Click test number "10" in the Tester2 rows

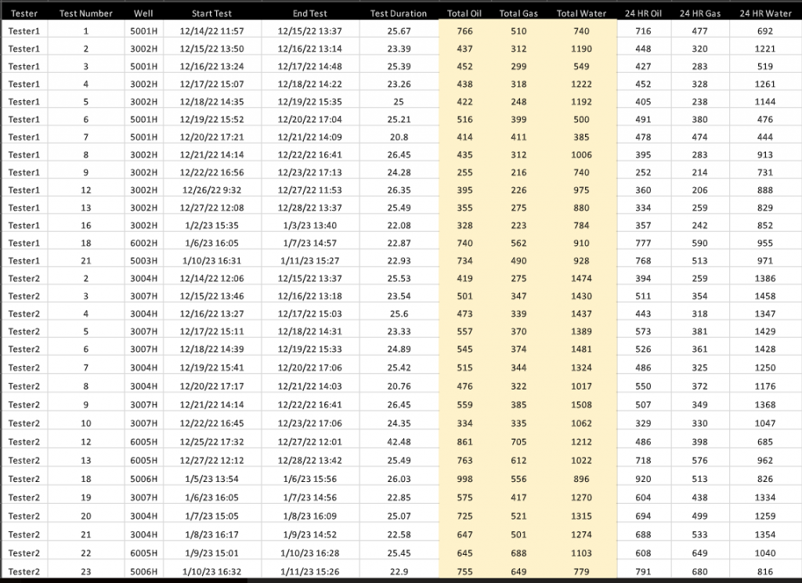pyautogui.click(x=86, y=423)
